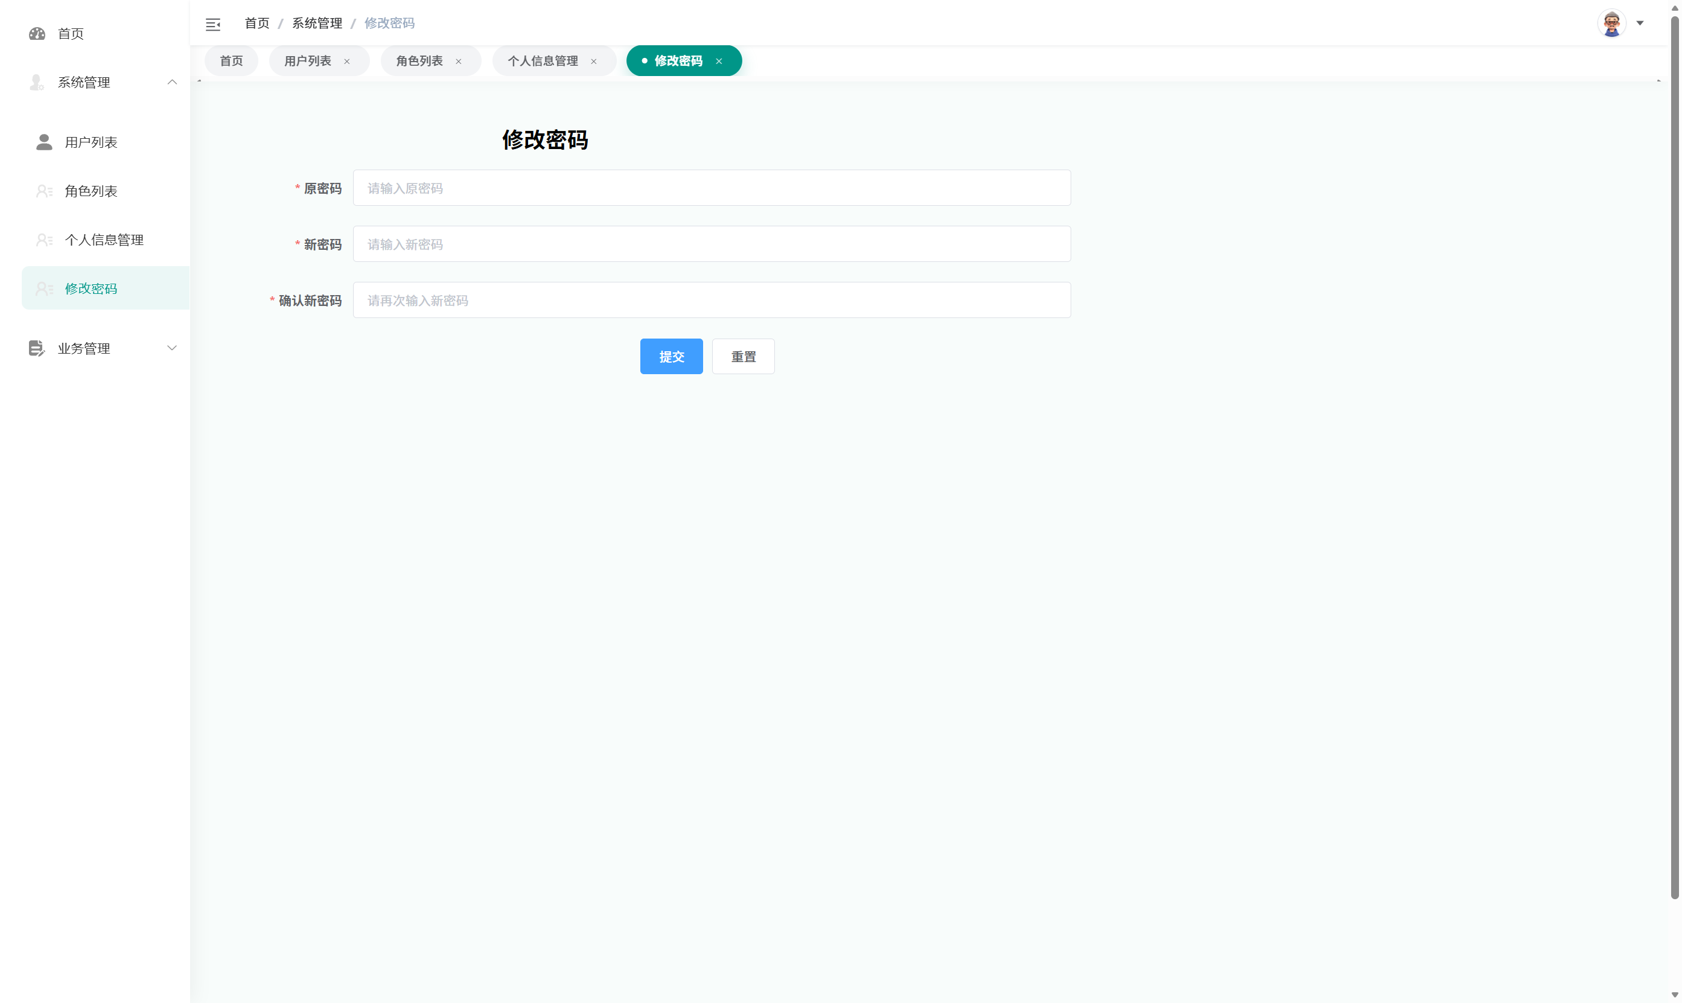Close the 修改密码 tab
The width and height of the screenshot is (1682, 1003).
719,61
